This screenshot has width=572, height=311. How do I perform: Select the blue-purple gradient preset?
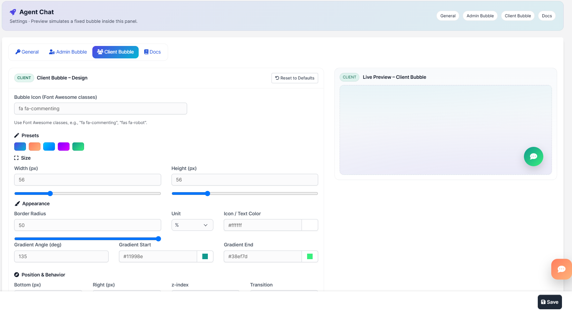tap(20, 147)
